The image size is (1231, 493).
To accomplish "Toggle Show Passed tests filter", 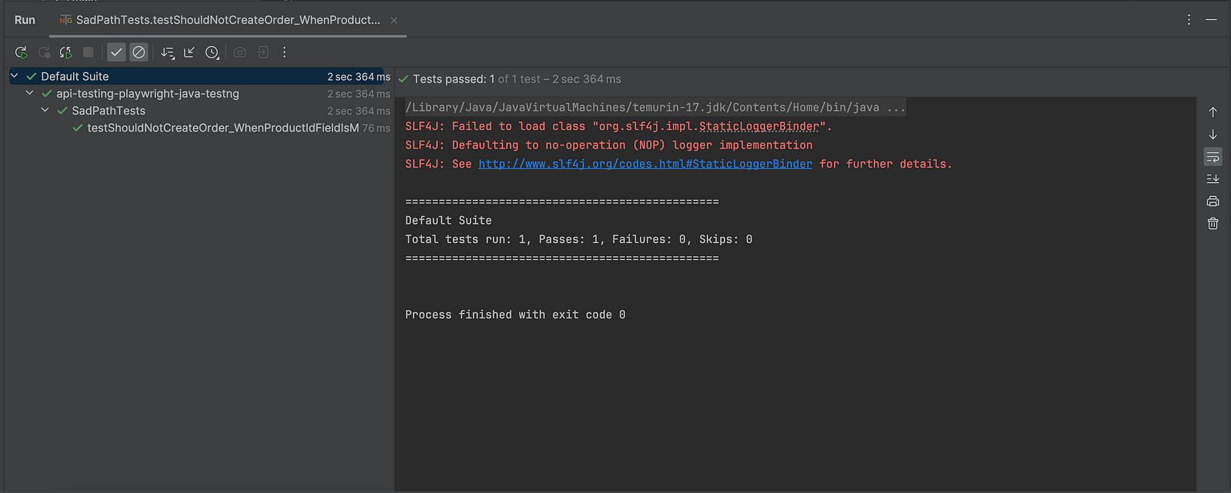I will 116,52.
